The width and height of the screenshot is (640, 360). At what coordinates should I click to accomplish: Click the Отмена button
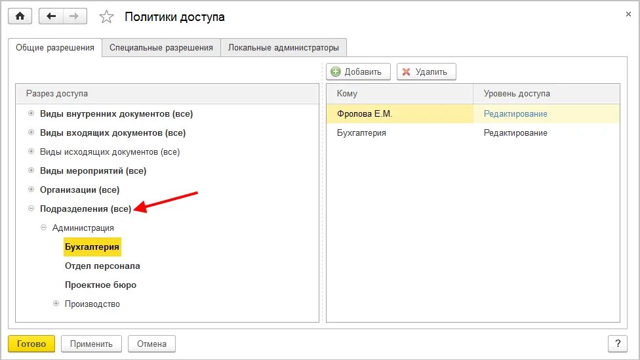[x=152, y=344]
